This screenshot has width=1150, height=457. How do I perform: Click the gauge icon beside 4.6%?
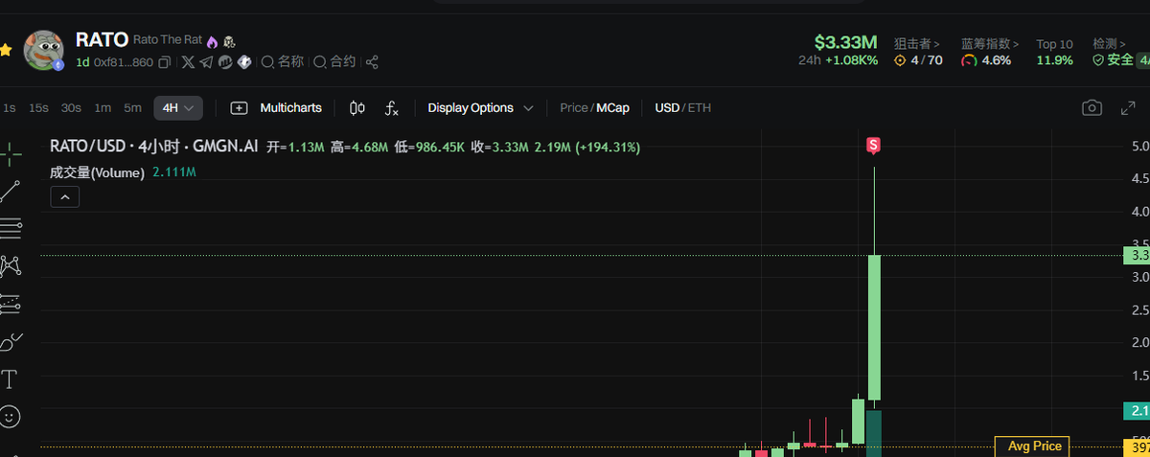tap(969, 60)
